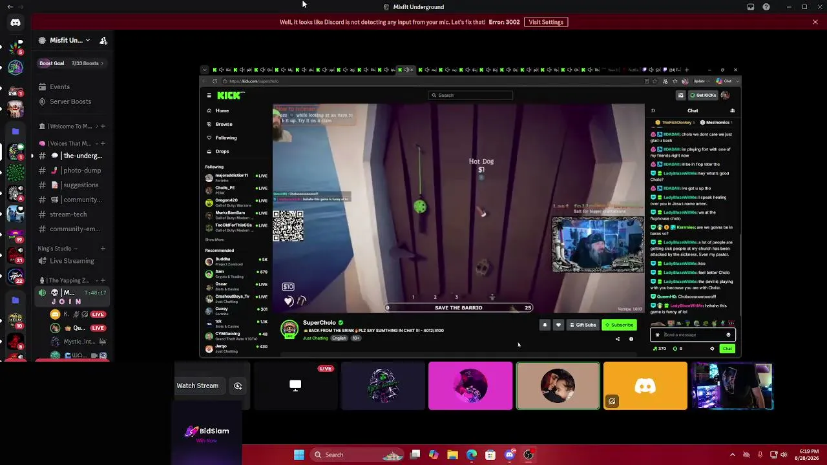This screenshot has height=465, width=827.
Task: Click the invite people icon beside server name
Action: pyautogui.click(x=103, y=40)
